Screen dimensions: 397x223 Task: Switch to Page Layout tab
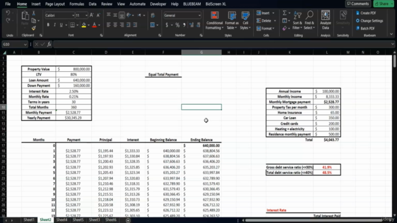click(55, 4)
